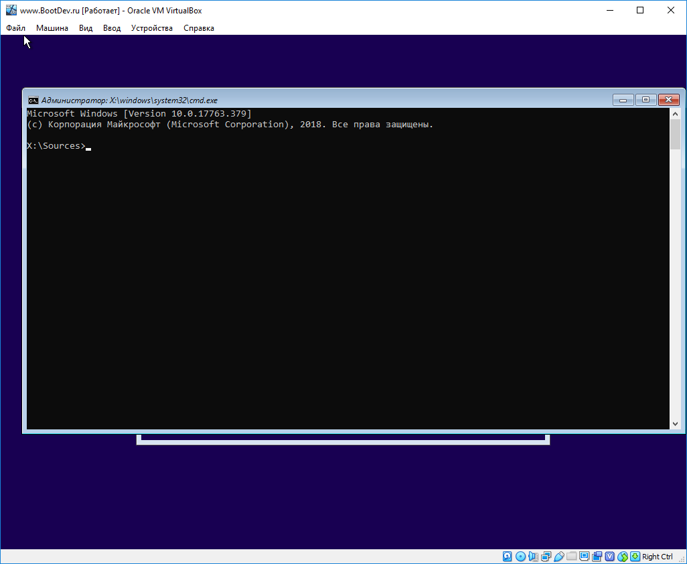
Task: Click the optical disc status icon
Action: click(520, 557)
